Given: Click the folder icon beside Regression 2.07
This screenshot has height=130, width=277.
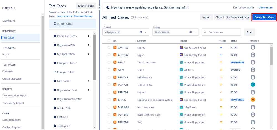Looking at the screenshot, I should point(55,45).
